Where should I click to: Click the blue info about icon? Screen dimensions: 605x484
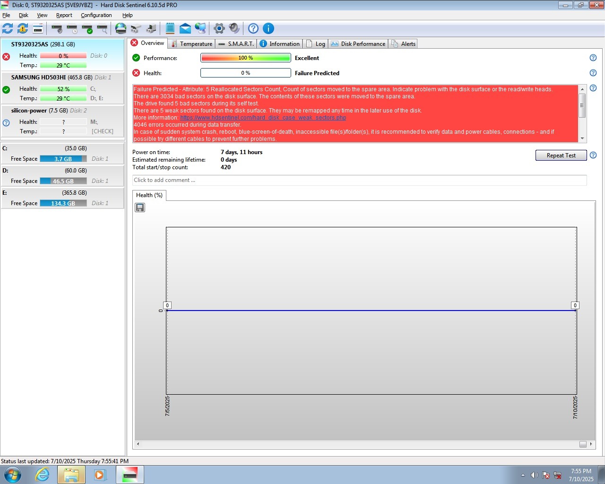point(268,28)
